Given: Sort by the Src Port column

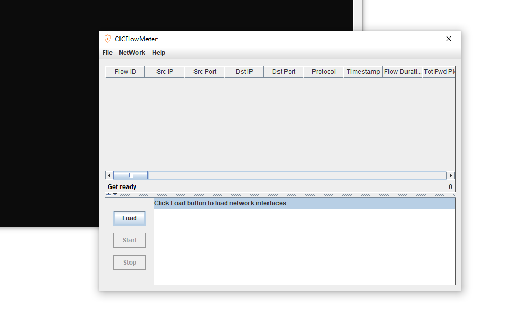Looking at the screenshot, I should pyautogui.click(x=204, y=71).
